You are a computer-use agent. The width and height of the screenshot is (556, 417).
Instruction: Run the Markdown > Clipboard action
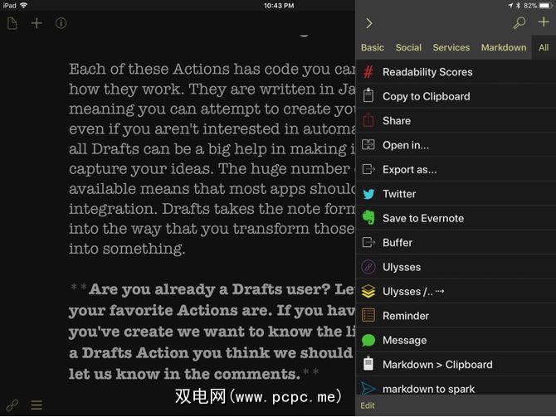456,364
